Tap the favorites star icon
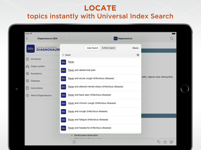The image size is (201, 150). click(x=165, y=142)
